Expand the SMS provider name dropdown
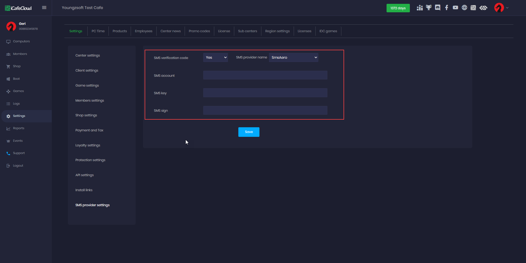The height and width of the screenshot is (263, 526). [x=293, y=58]
